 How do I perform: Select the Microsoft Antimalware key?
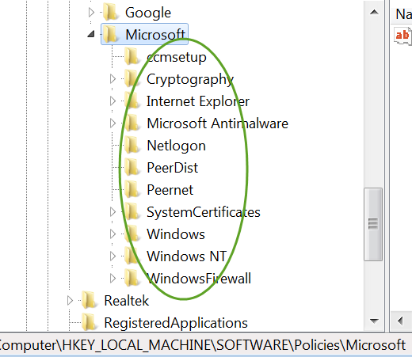pyautogui.click(x=218, y=123)
